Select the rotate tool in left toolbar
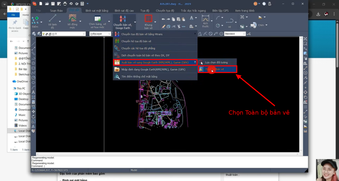The image size is (339, 181). coord(33,116)
